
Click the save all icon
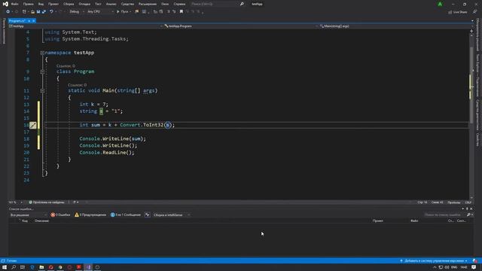[44, 12]
